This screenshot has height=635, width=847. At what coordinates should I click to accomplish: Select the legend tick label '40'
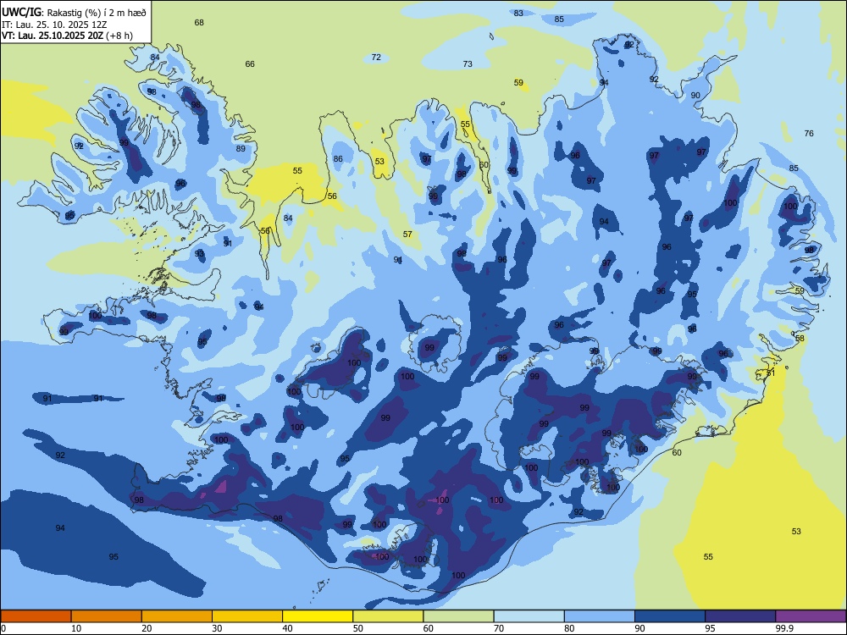click(287, 628)
